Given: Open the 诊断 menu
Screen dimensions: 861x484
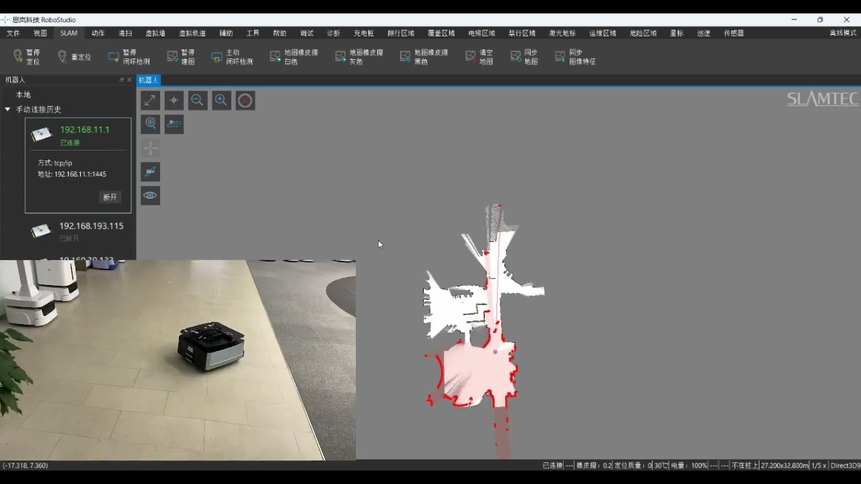Looking at the screenshot, I should pos(334,33).
